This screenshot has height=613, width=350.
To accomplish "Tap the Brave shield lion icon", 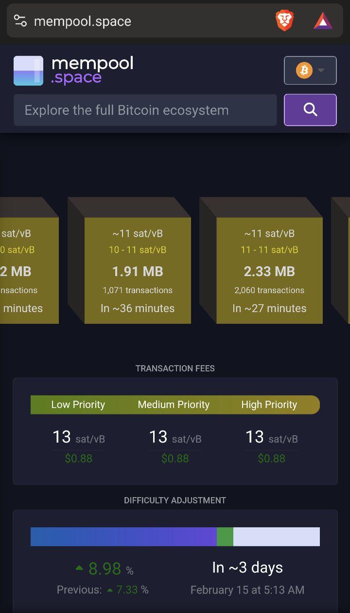I will pyautogui.click(x=285, y=21).
